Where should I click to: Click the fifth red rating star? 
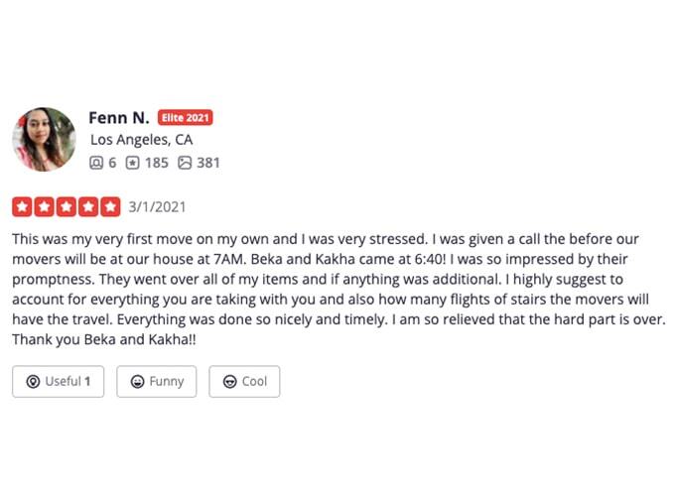tap(110, 207)
